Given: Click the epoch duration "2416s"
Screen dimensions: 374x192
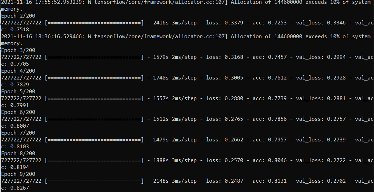Looking at the screenshot, I should click(x=161, y=23).
